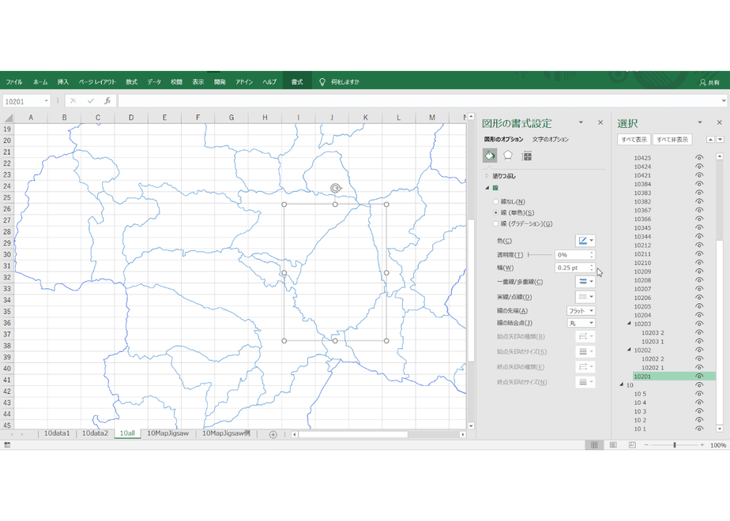Switch to the 10MapJigsaw sheet tab
The height and width of the screenshot is (521, 730).
tap(167, 433)
